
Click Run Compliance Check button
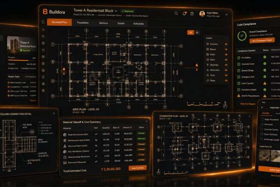click(x=262, y=41)
